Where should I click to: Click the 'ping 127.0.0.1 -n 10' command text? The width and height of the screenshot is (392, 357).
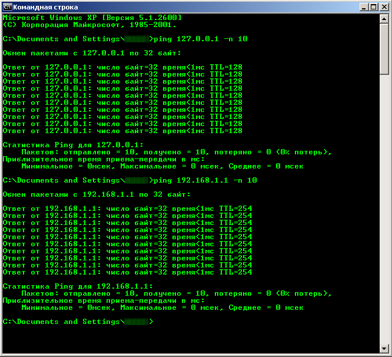(200, 39)
